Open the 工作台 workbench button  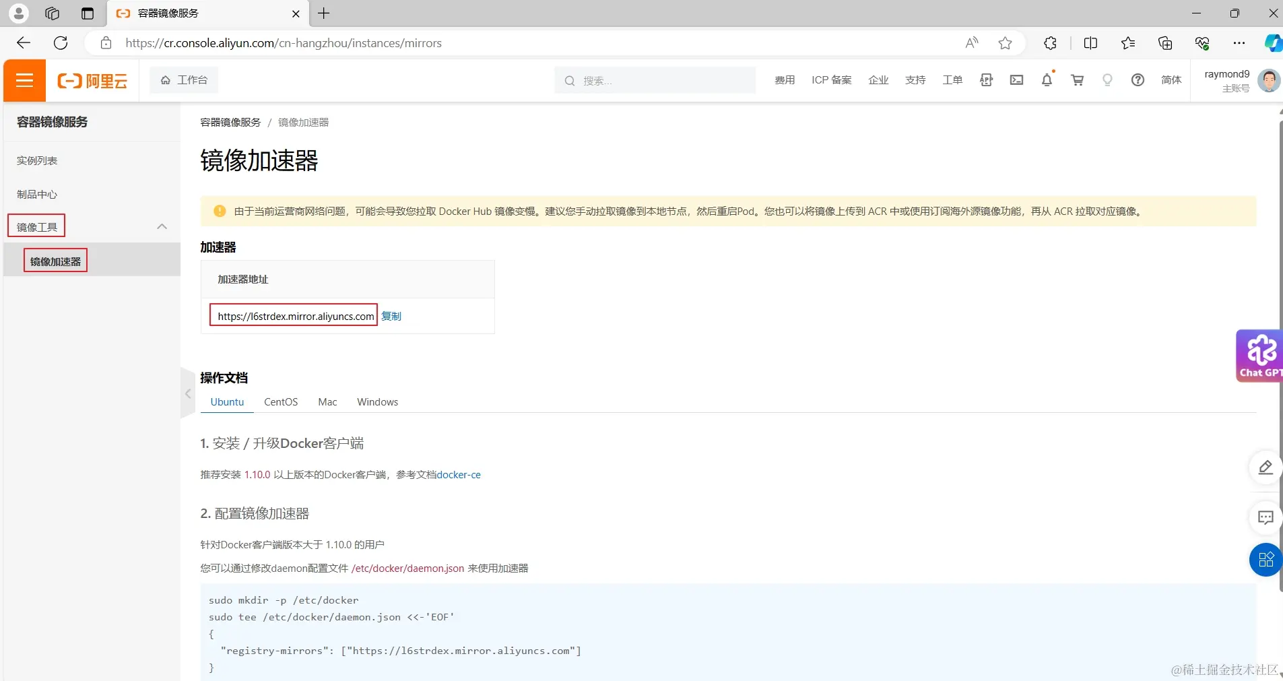(184, 80)
